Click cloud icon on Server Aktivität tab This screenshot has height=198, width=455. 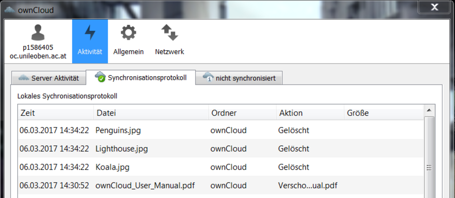[24, 78]
